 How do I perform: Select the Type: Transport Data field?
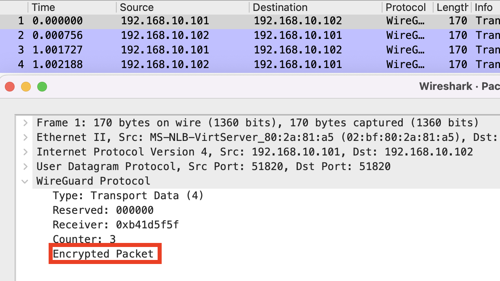[128, 196]
